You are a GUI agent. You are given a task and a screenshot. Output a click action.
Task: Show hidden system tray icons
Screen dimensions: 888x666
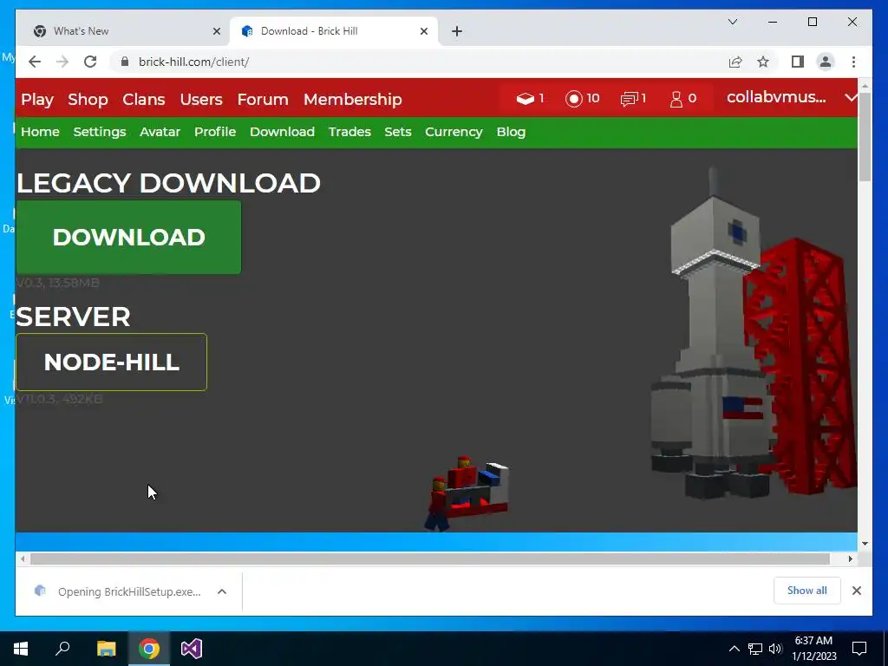pos(734,649)
